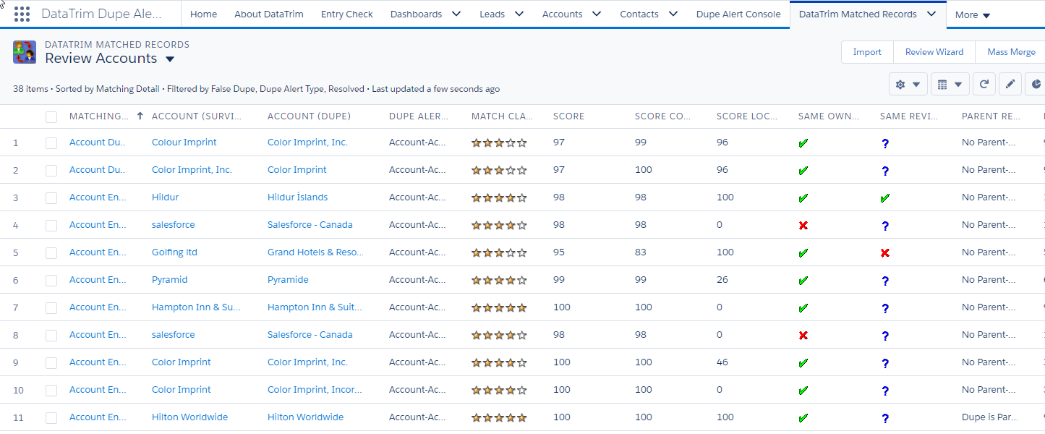Expand the Accounts tab chevron
The height and width of the screenshot is (434, 1045).
[x=596, y=14]
